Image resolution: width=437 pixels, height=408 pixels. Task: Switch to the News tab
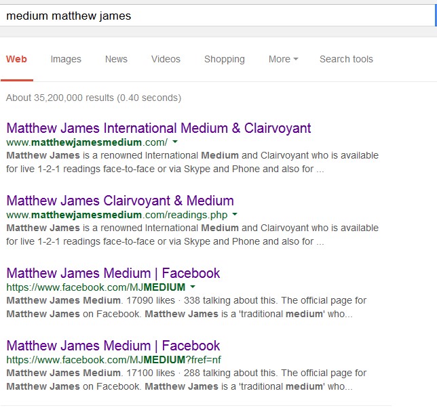116,59
